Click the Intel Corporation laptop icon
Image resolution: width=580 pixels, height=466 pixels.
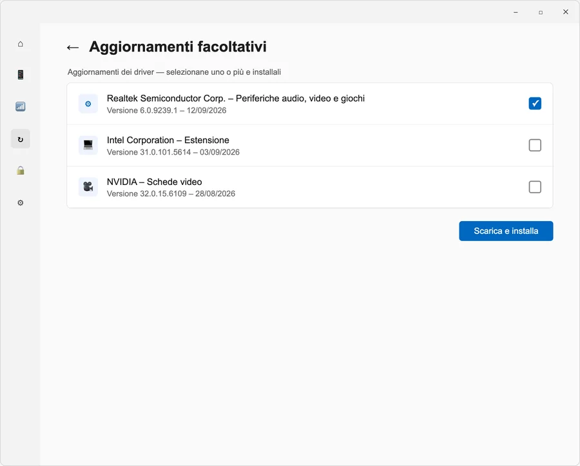click(x=88, y=145)
